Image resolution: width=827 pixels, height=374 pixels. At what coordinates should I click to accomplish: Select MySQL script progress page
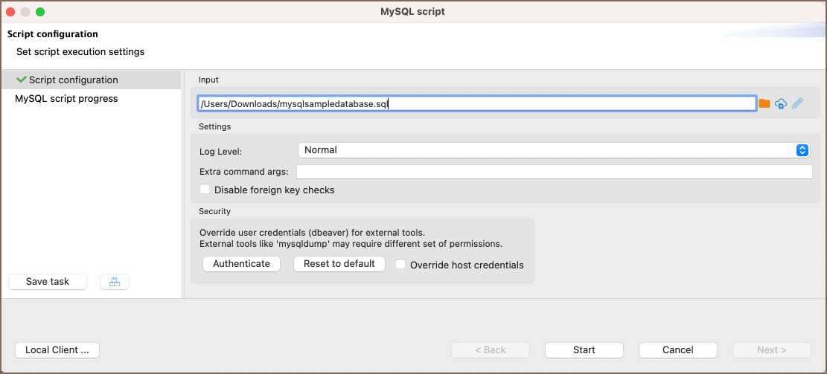tap(66, 99)
